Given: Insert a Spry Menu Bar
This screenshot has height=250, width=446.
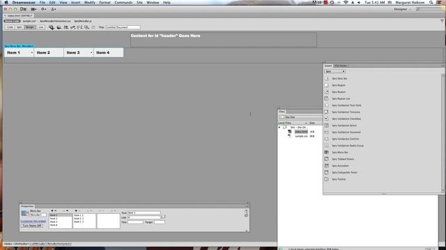Looking at the screenshot, I should click(340, 153).
